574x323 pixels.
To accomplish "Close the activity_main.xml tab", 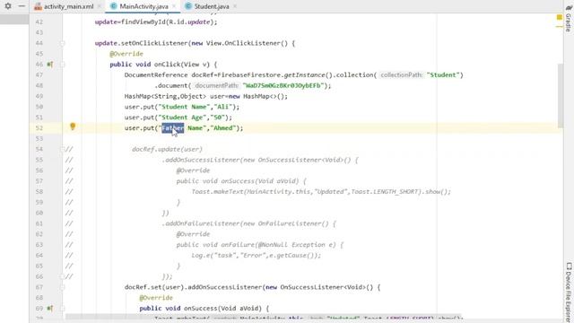I will point(100,6).
